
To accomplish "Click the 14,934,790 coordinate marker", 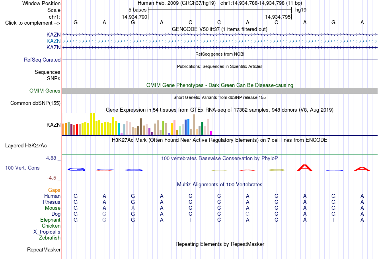I will pos(134,17).
